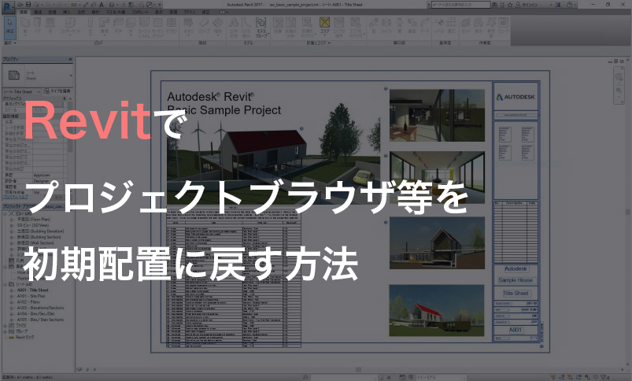Click the keyword search input field

460,5
